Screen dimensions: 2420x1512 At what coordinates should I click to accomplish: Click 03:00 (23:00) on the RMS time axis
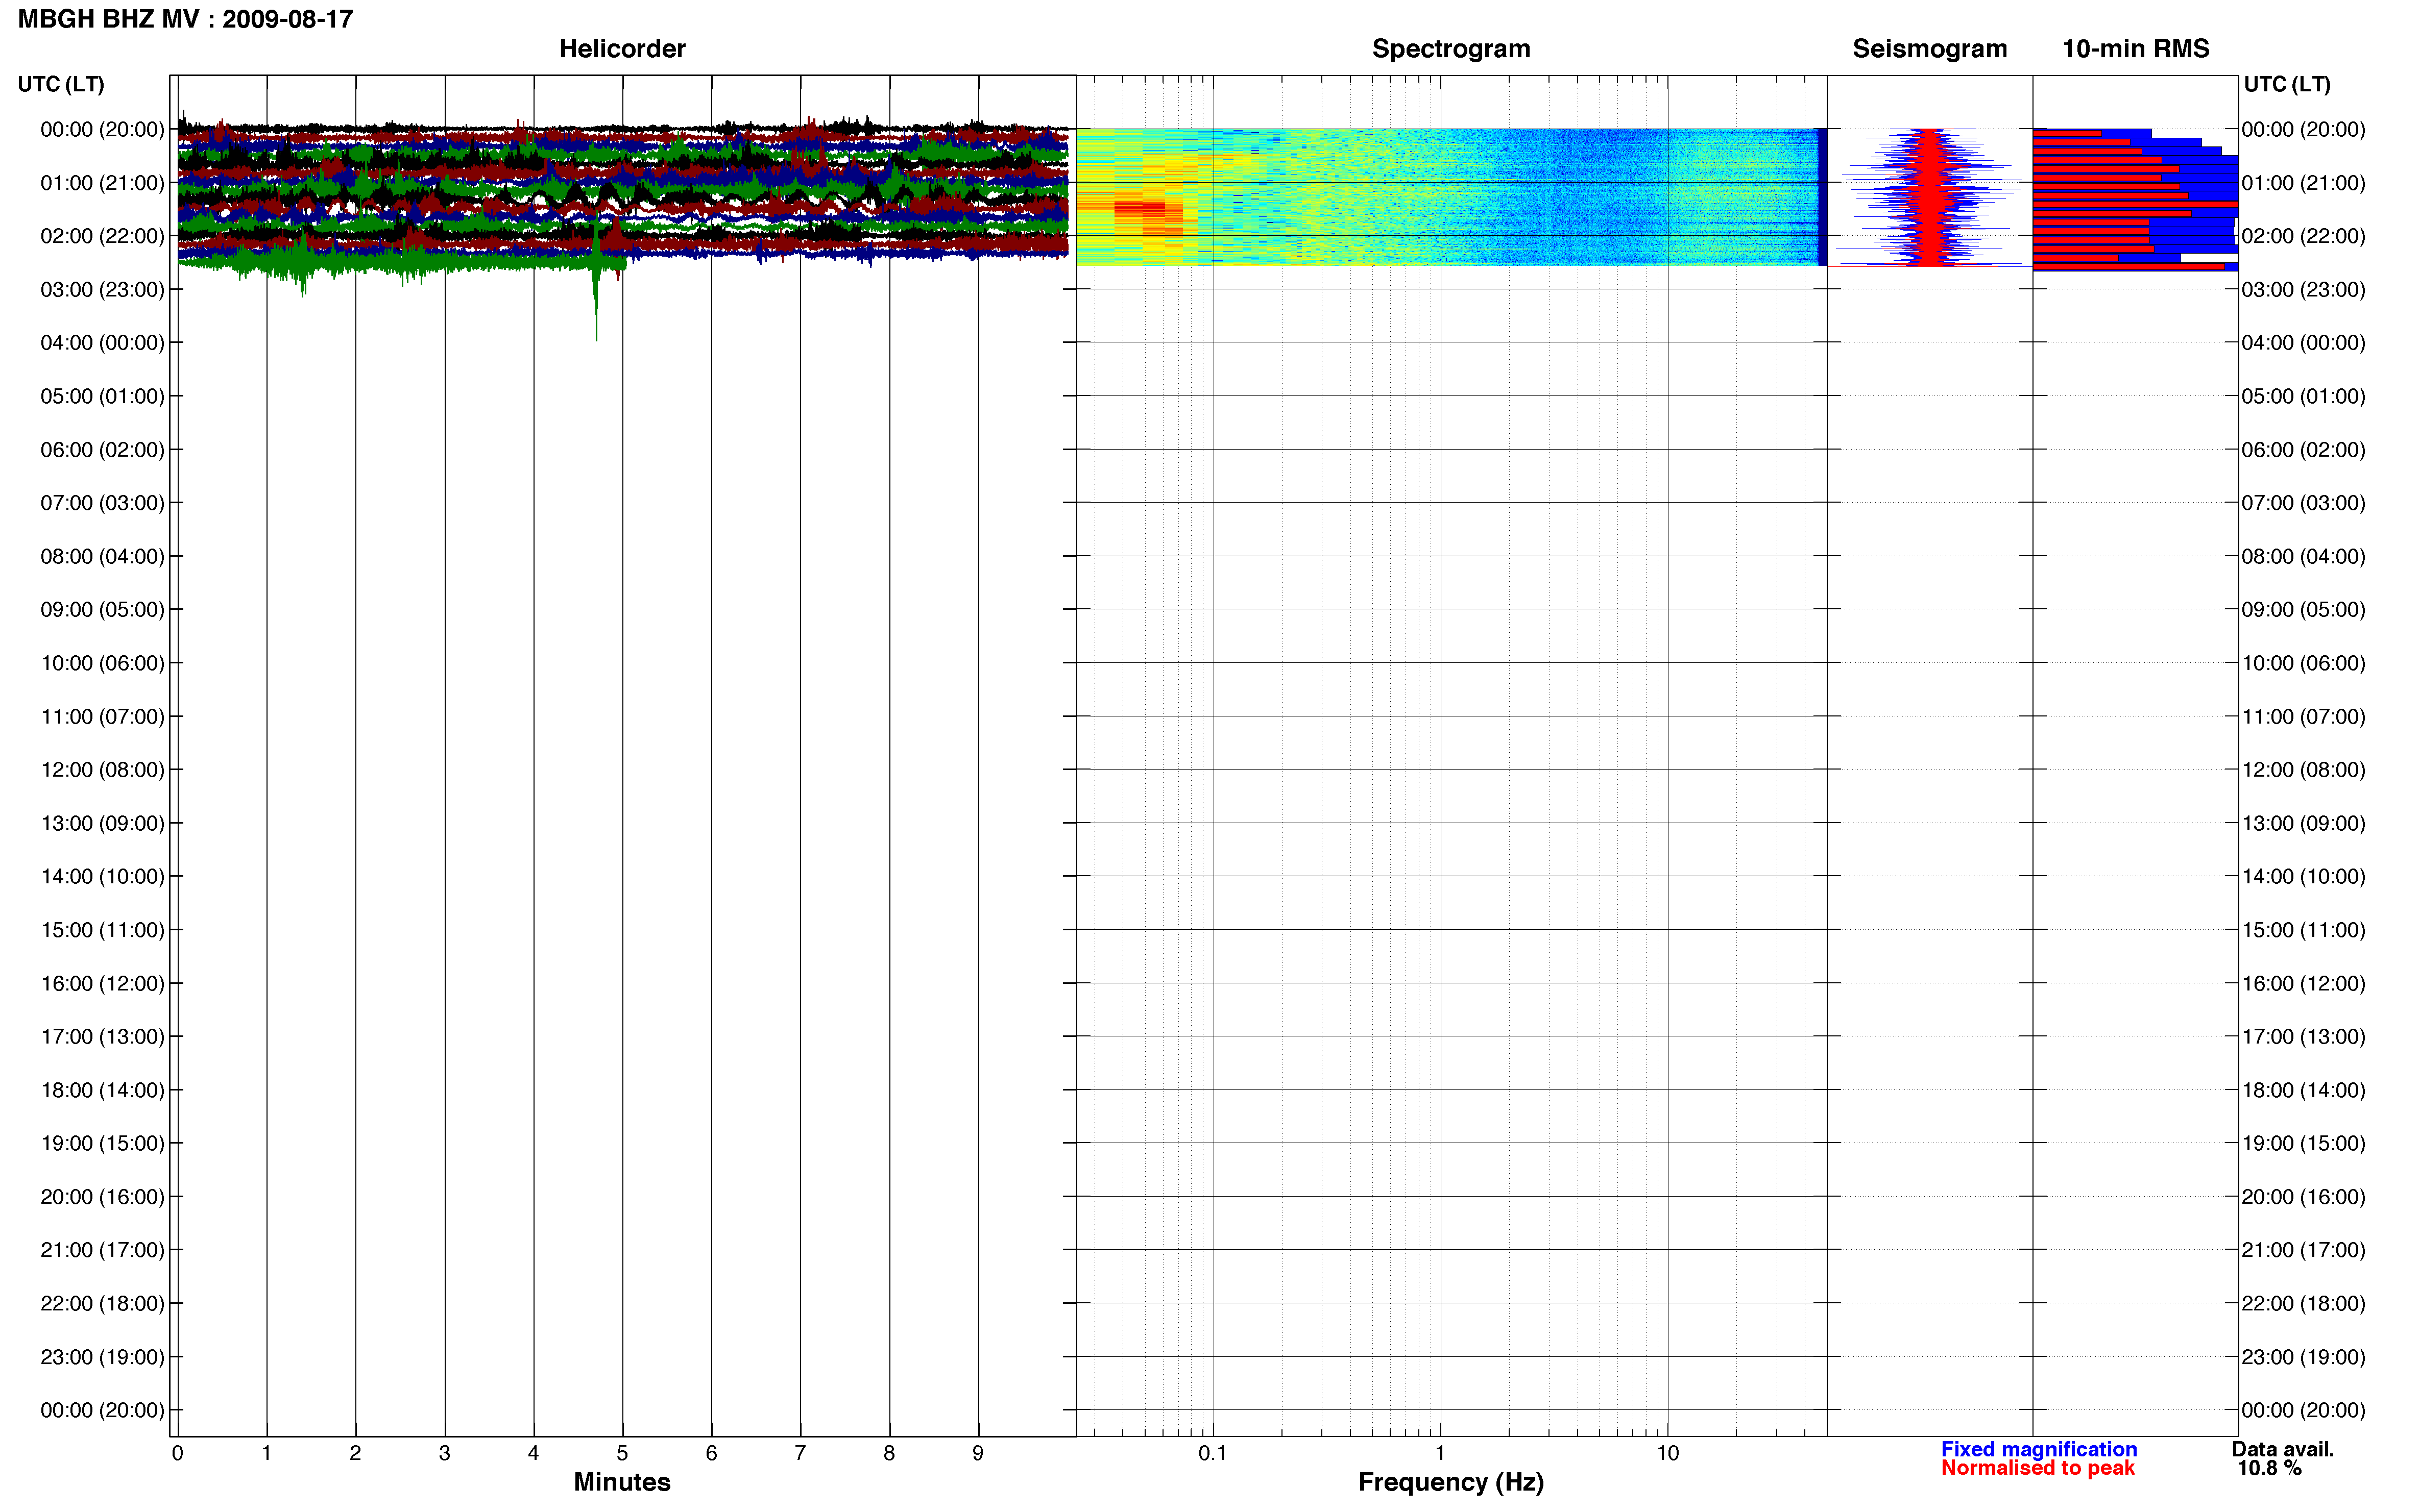coord(2303,290)
